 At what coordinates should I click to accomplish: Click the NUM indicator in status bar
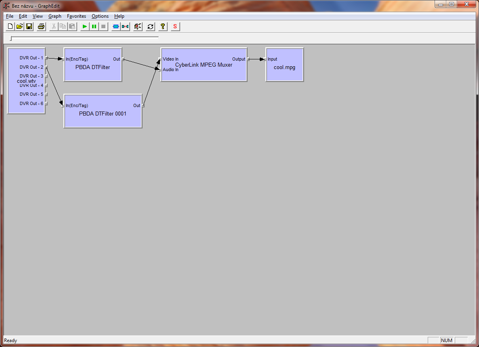pos(447,340)
